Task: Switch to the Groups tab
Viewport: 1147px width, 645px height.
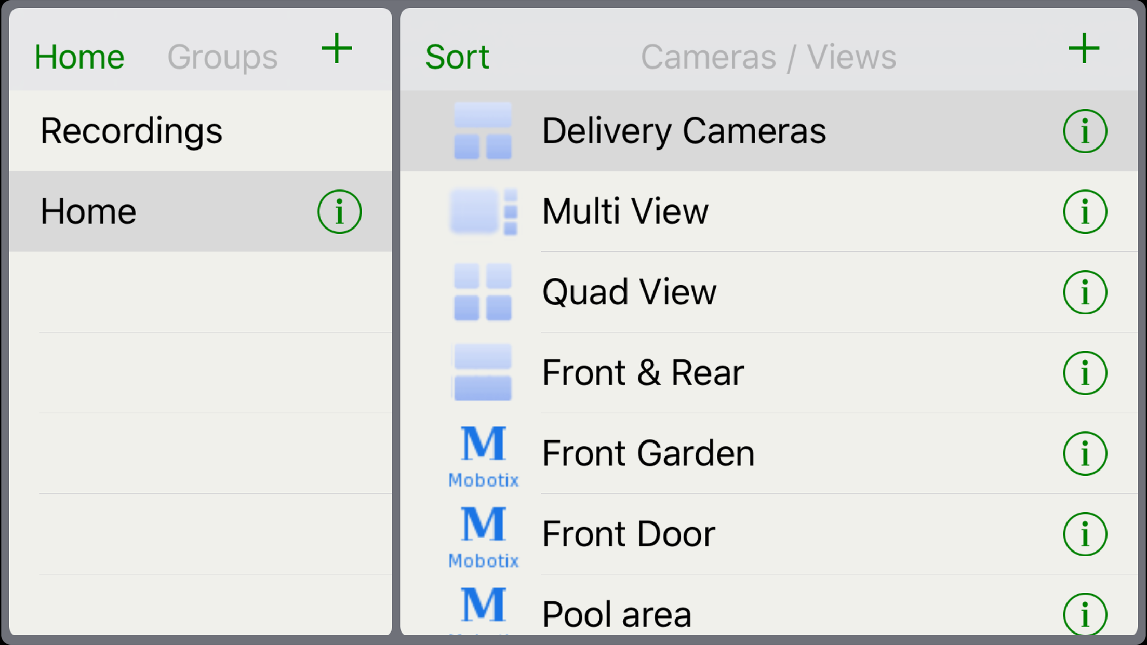Action: click(222, 57)
